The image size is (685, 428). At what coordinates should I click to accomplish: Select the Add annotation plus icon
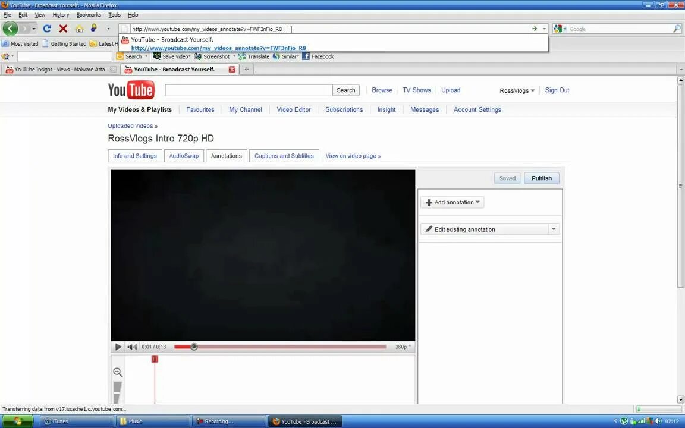click(429, 202)
